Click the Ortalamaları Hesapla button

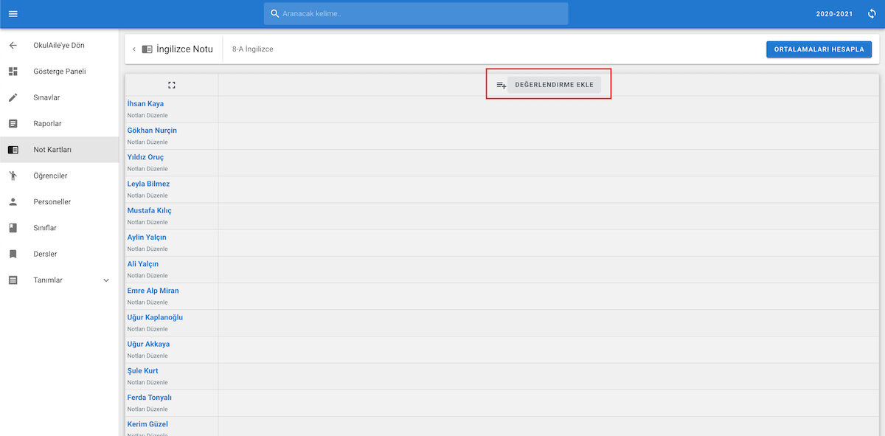[819, 49]
